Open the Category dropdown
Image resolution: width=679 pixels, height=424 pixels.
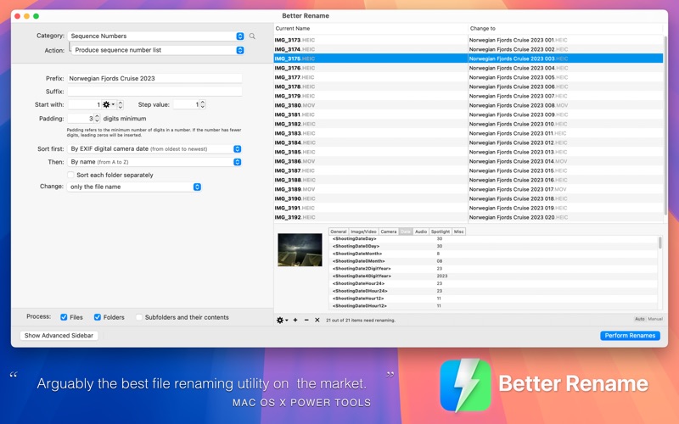click(156, 36)
